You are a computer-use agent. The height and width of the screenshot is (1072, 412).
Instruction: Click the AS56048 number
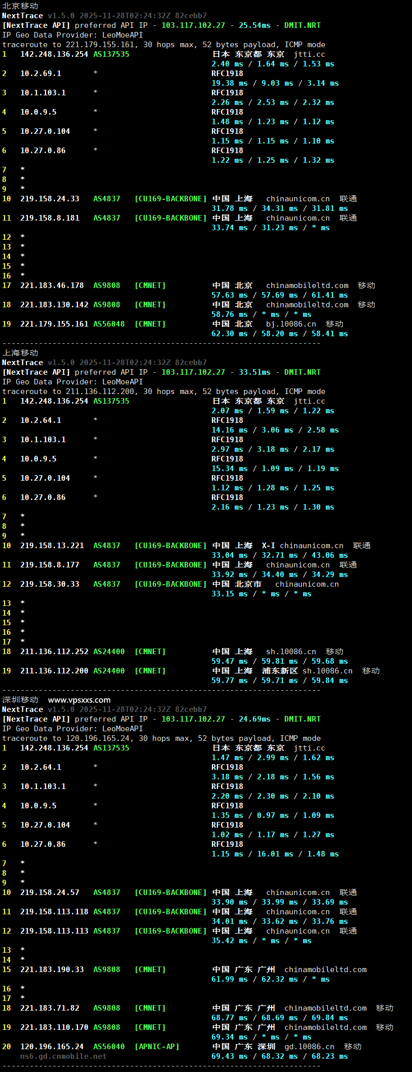[109, 324]
